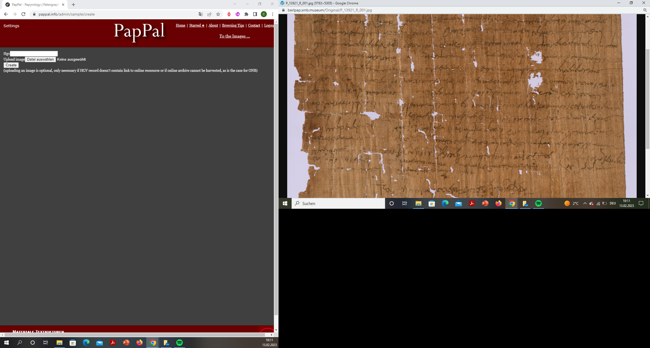The height and width of the screenshot is (348, 650).
Task: Open a new tab with the plus button
Action: coord(73,5)
